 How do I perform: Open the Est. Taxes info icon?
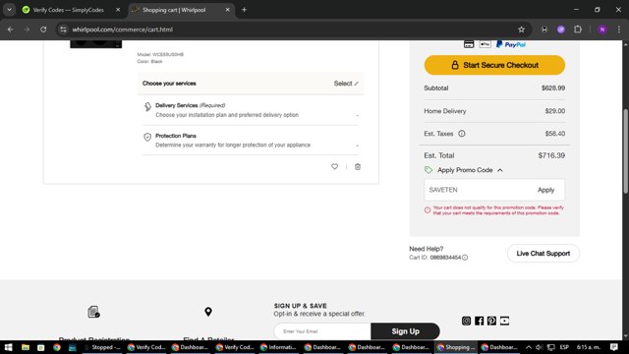[462, 134]
